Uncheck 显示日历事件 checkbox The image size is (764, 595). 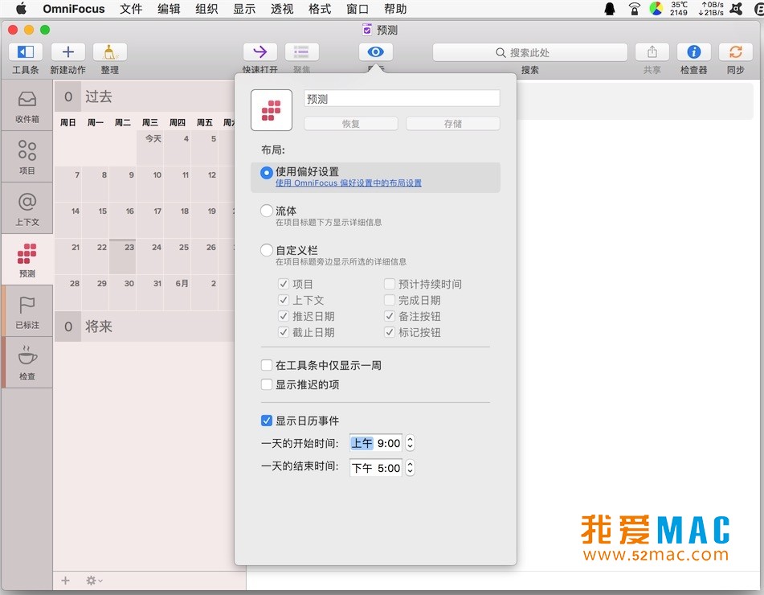pyautogui.click(x=267, y=421)
